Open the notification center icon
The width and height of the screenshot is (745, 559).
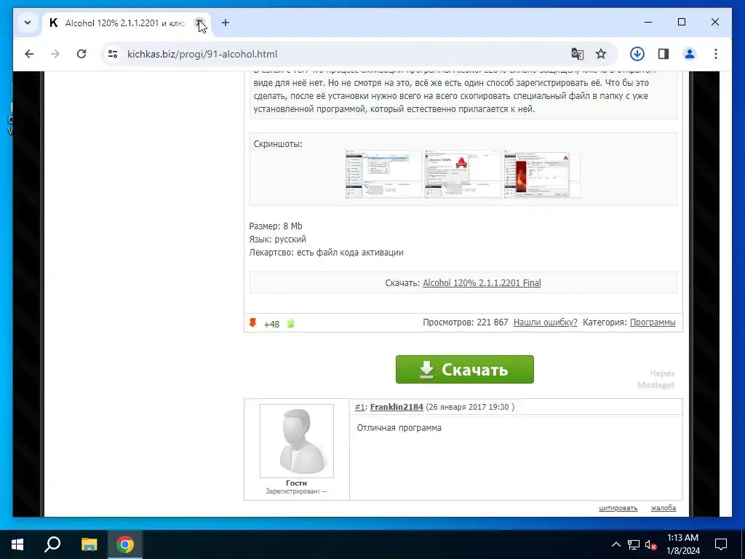(x=721, y=544)
